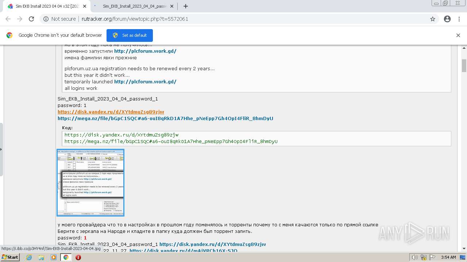The image size is (467, 262).
Task: Switch to the Sim_EKB_Install_2023_04_04_passw tab
Action: coord(134,6)
